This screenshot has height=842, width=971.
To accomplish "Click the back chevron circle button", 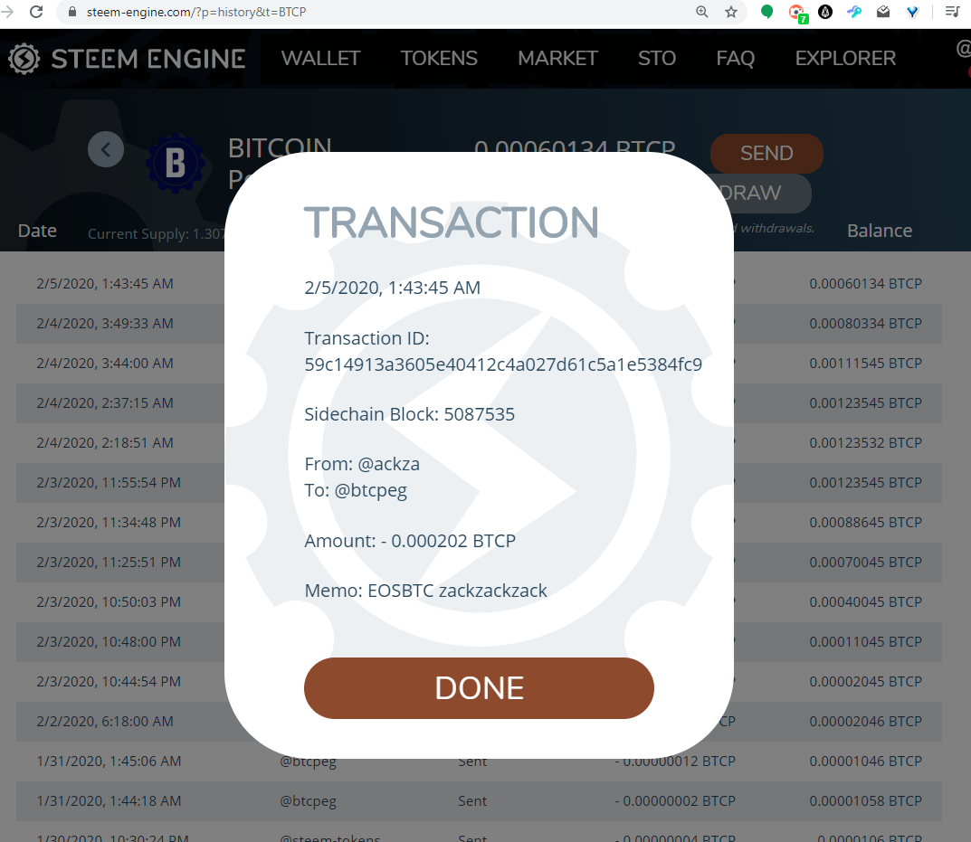I will point(106,149).
